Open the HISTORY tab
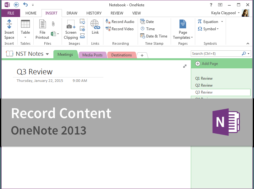This screenshot has height=189, width=254. pyautogui.click(x=94, y=13)
